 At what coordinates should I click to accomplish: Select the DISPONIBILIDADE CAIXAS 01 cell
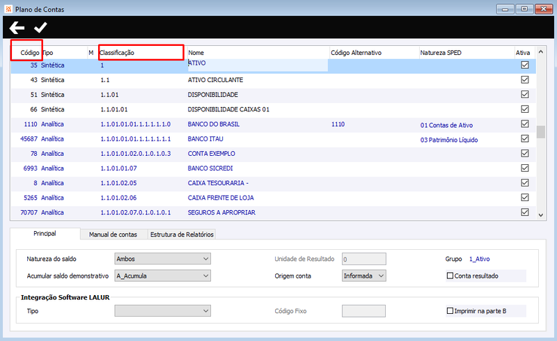pos(228,109)
